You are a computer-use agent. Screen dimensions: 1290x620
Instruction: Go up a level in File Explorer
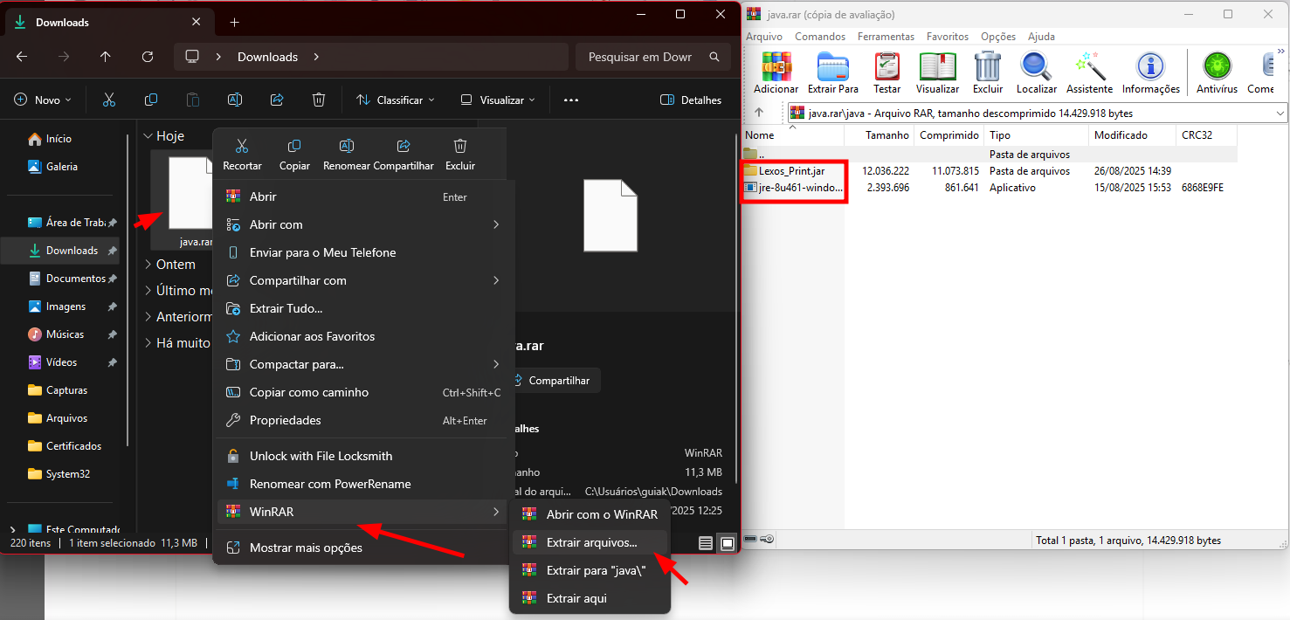[106, 57]
